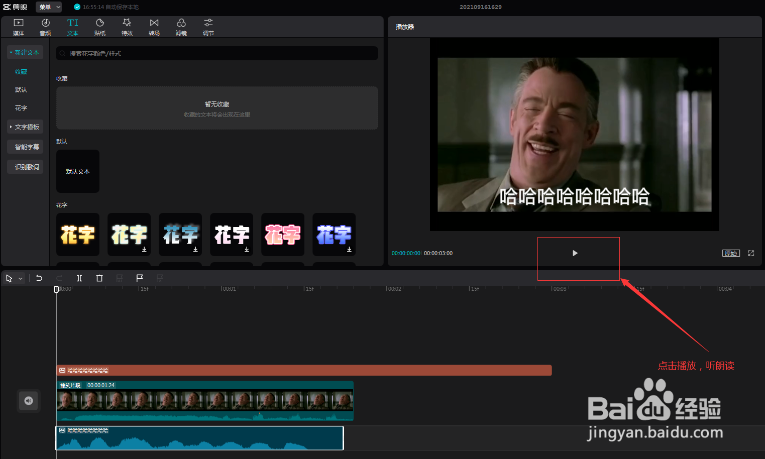Screen dimensions: 765x459
Task: Choose the selection pointer tool
Action: pyautogui.click(x=9, y=278)
